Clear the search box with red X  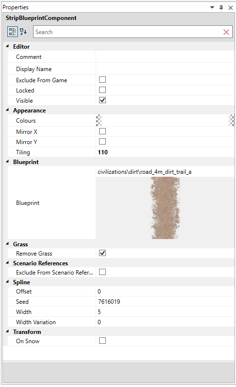[x=226, y=32]
